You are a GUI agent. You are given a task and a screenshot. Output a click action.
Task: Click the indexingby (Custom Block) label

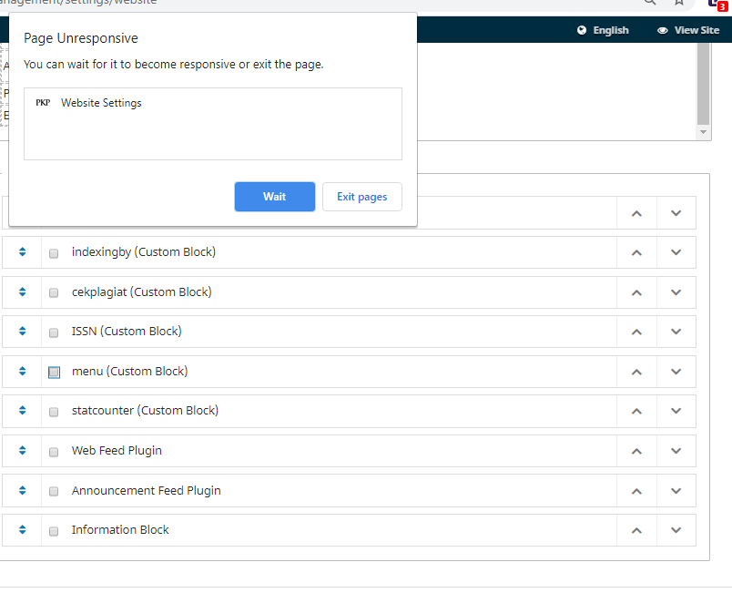click(144, 252)
